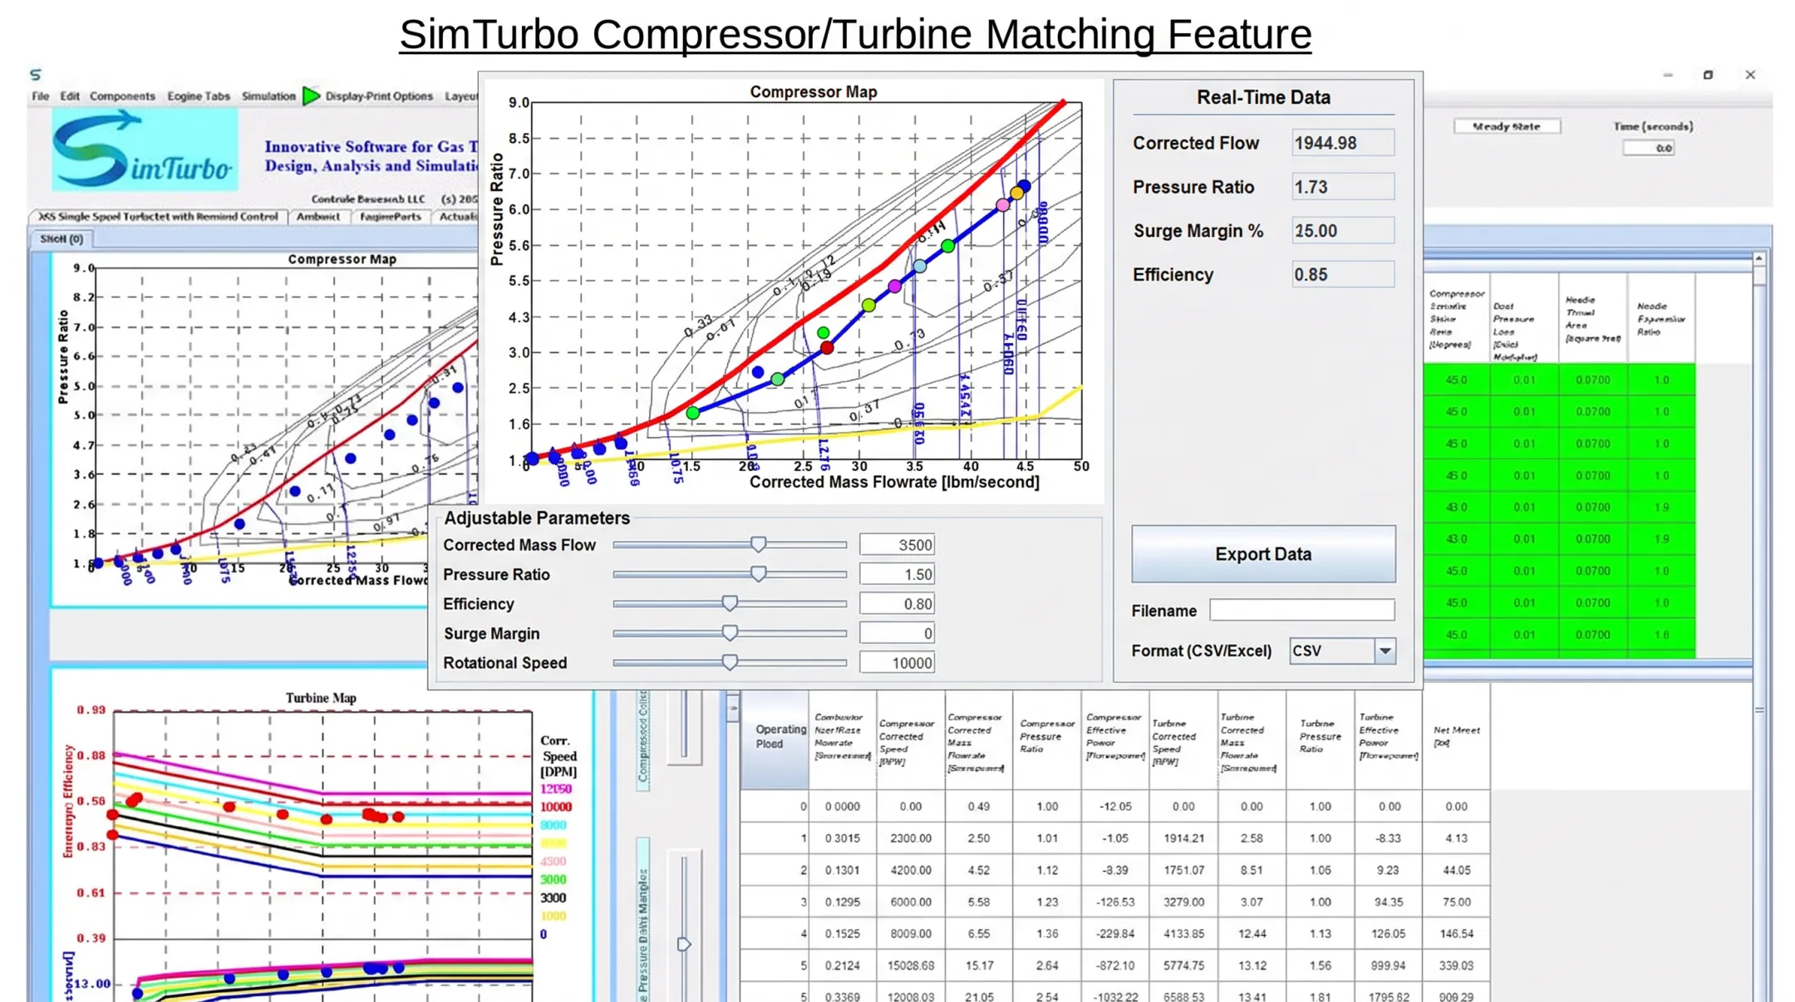
Task: Click legend speed entry 12050 in Turbine Map
Action: point(556,789)
